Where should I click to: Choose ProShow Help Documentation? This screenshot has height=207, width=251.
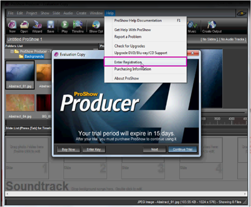(x=145, y=20)
